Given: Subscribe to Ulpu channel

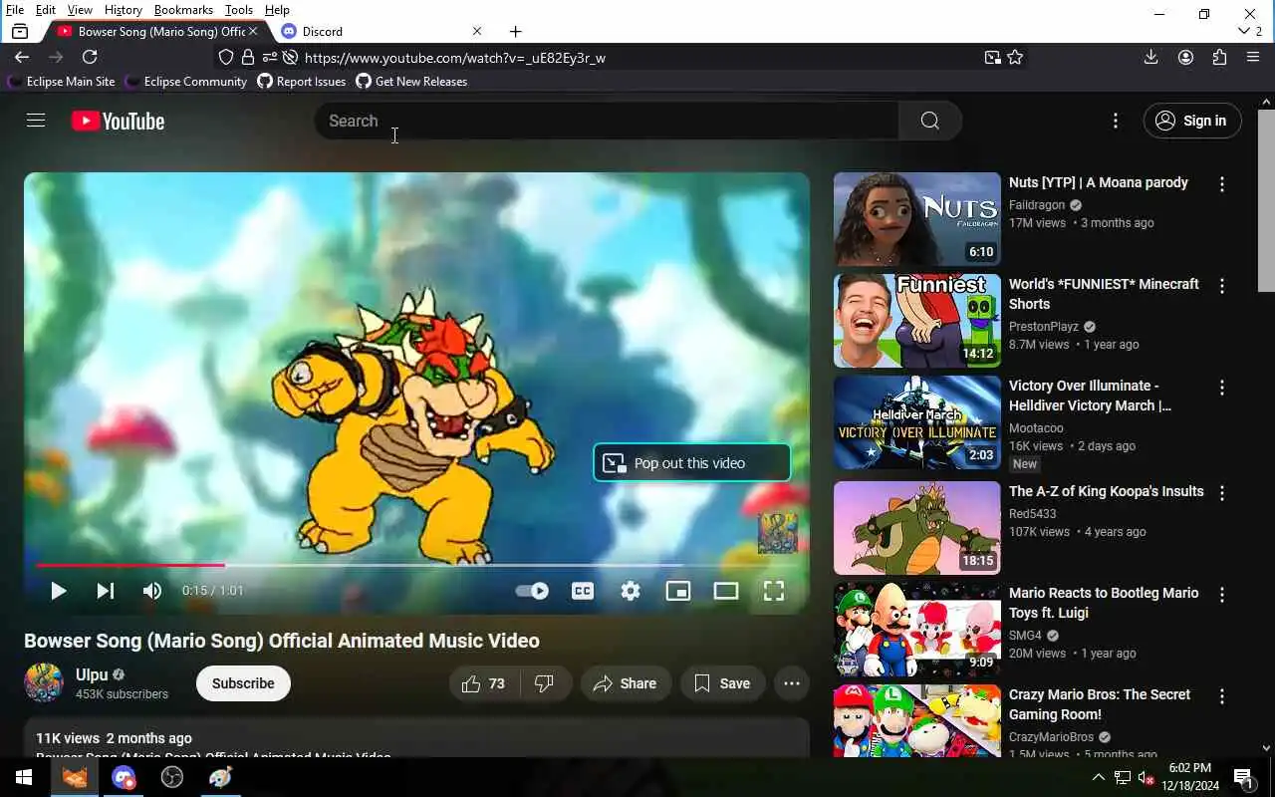Looking at the screenshot, I should 243,683.
